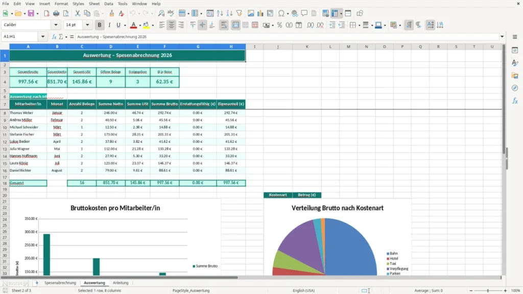Open the Format menu
The width and height of the screenshot is (523, 294).
coord(61,4)
